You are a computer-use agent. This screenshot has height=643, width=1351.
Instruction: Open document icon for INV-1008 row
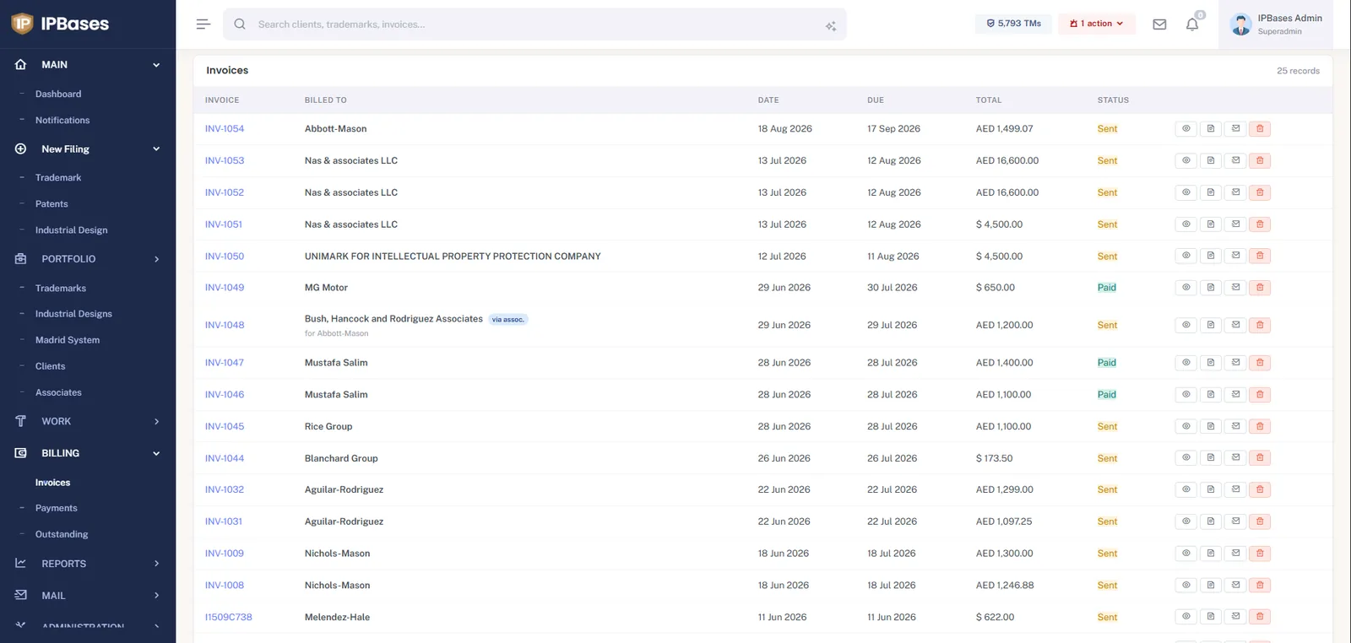1211,585
